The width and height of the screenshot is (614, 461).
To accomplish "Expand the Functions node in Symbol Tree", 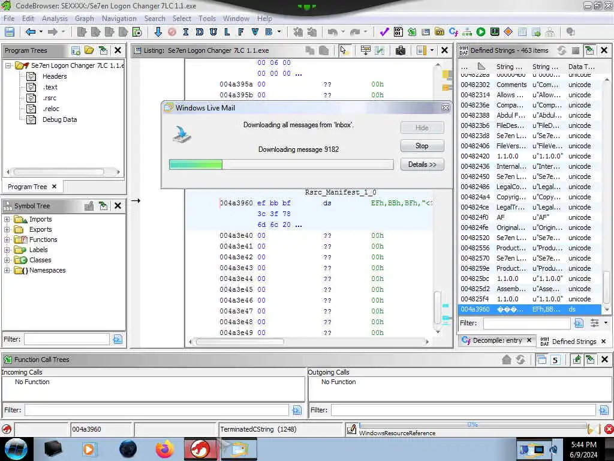I will (x=7, y=240).
